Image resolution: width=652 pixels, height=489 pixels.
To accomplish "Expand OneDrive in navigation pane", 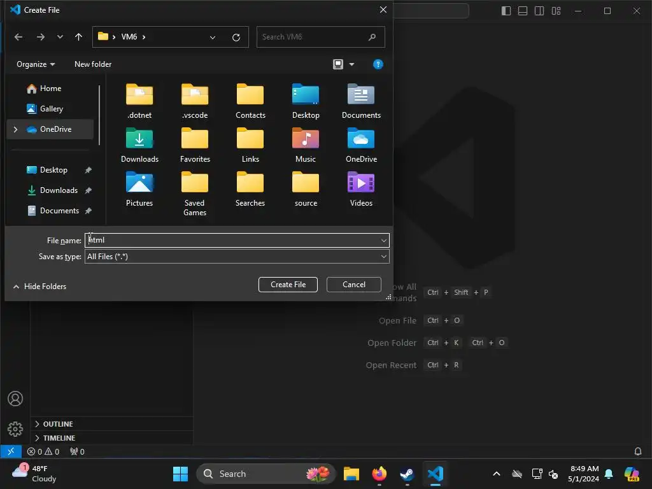I will click(15, 129).
